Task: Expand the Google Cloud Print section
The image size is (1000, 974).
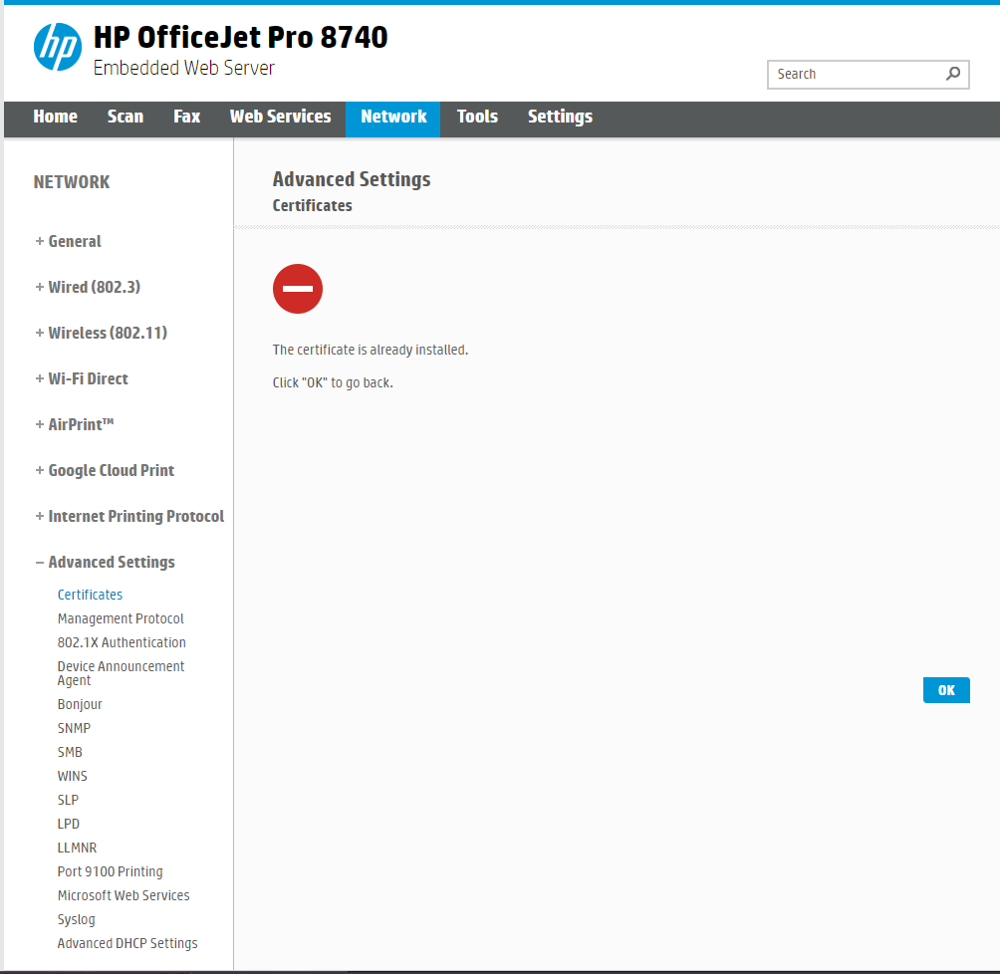Action: point(105,471)
